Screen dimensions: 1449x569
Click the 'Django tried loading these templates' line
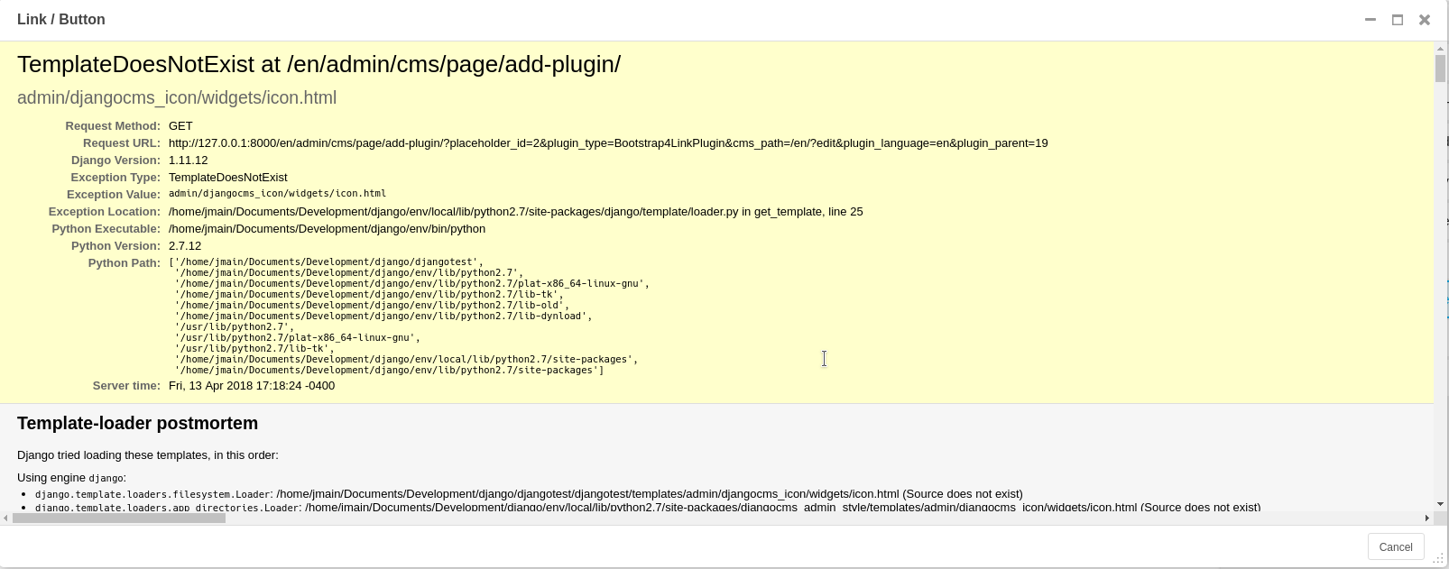coord(148,454)
